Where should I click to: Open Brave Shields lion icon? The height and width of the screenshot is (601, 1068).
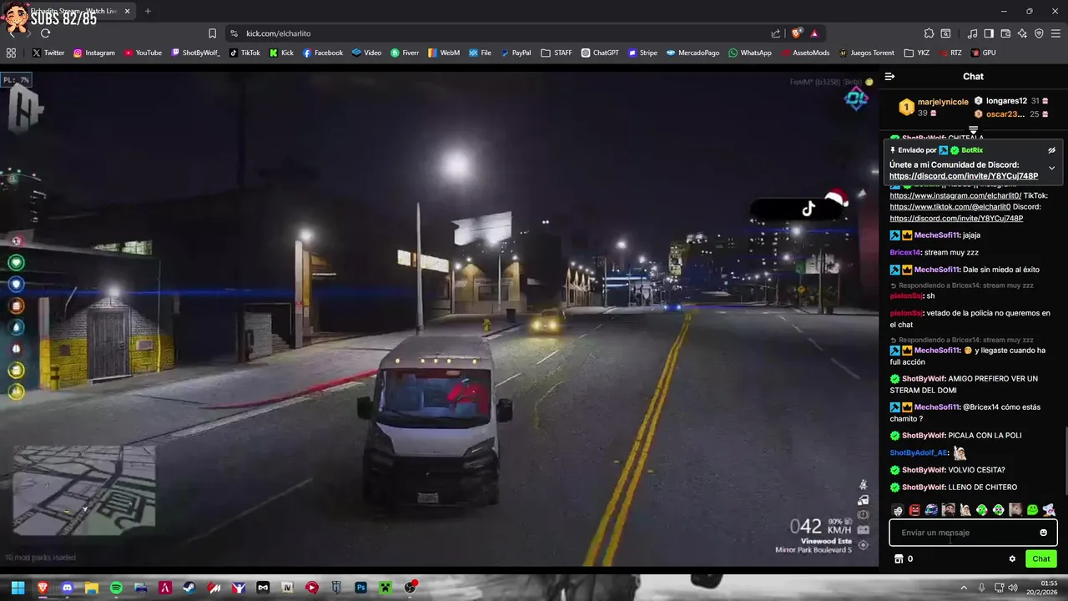tap(797, 33)
